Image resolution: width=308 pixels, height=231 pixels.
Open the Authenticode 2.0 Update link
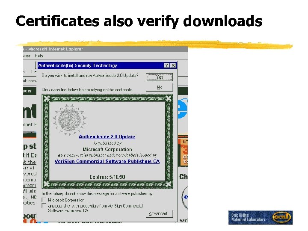(107, 136)
